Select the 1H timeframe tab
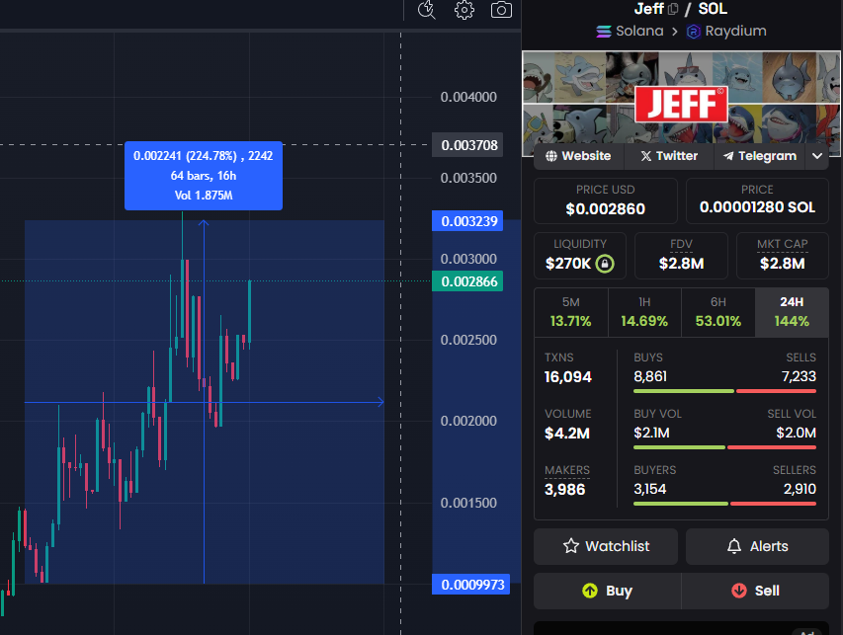 (644, 312)
